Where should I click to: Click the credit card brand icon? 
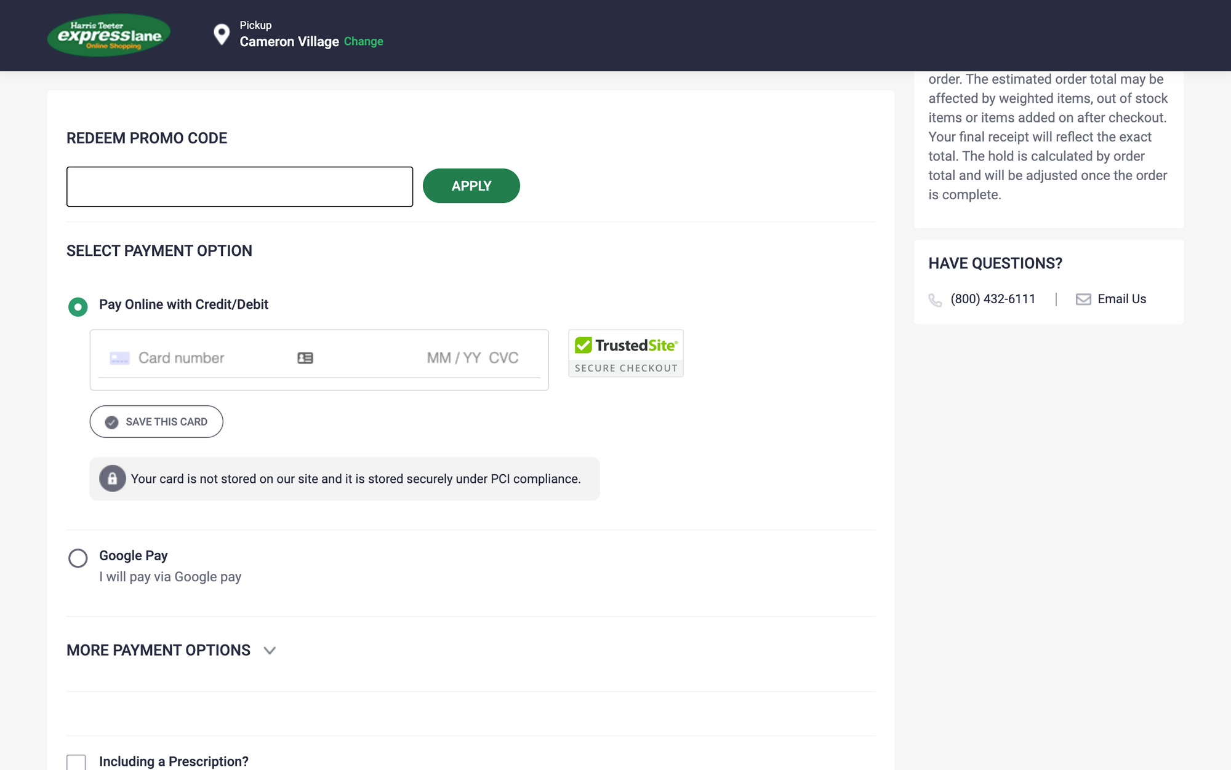pos(119,358)
